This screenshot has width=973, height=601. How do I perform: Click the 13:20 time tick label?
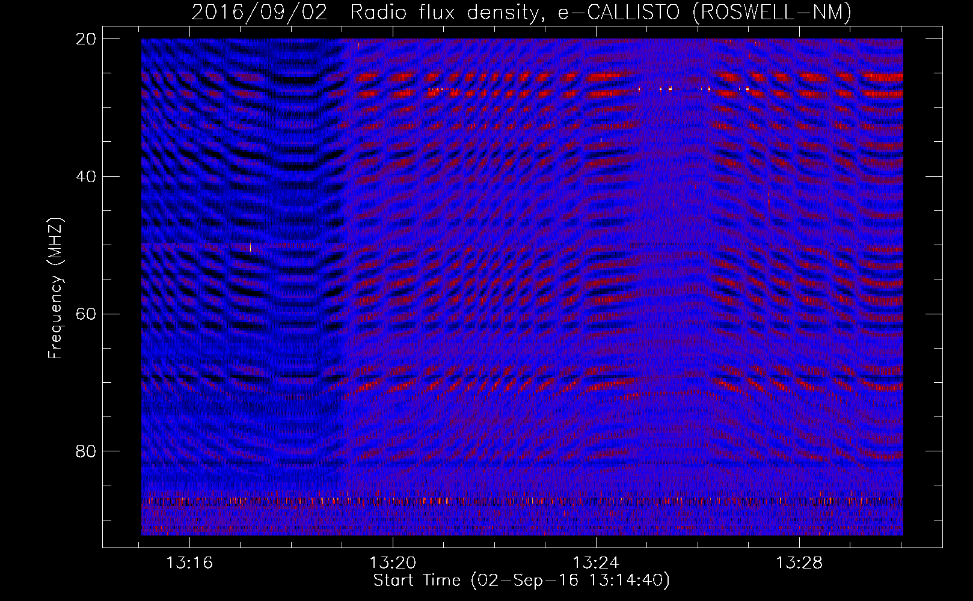pos(393,563)
